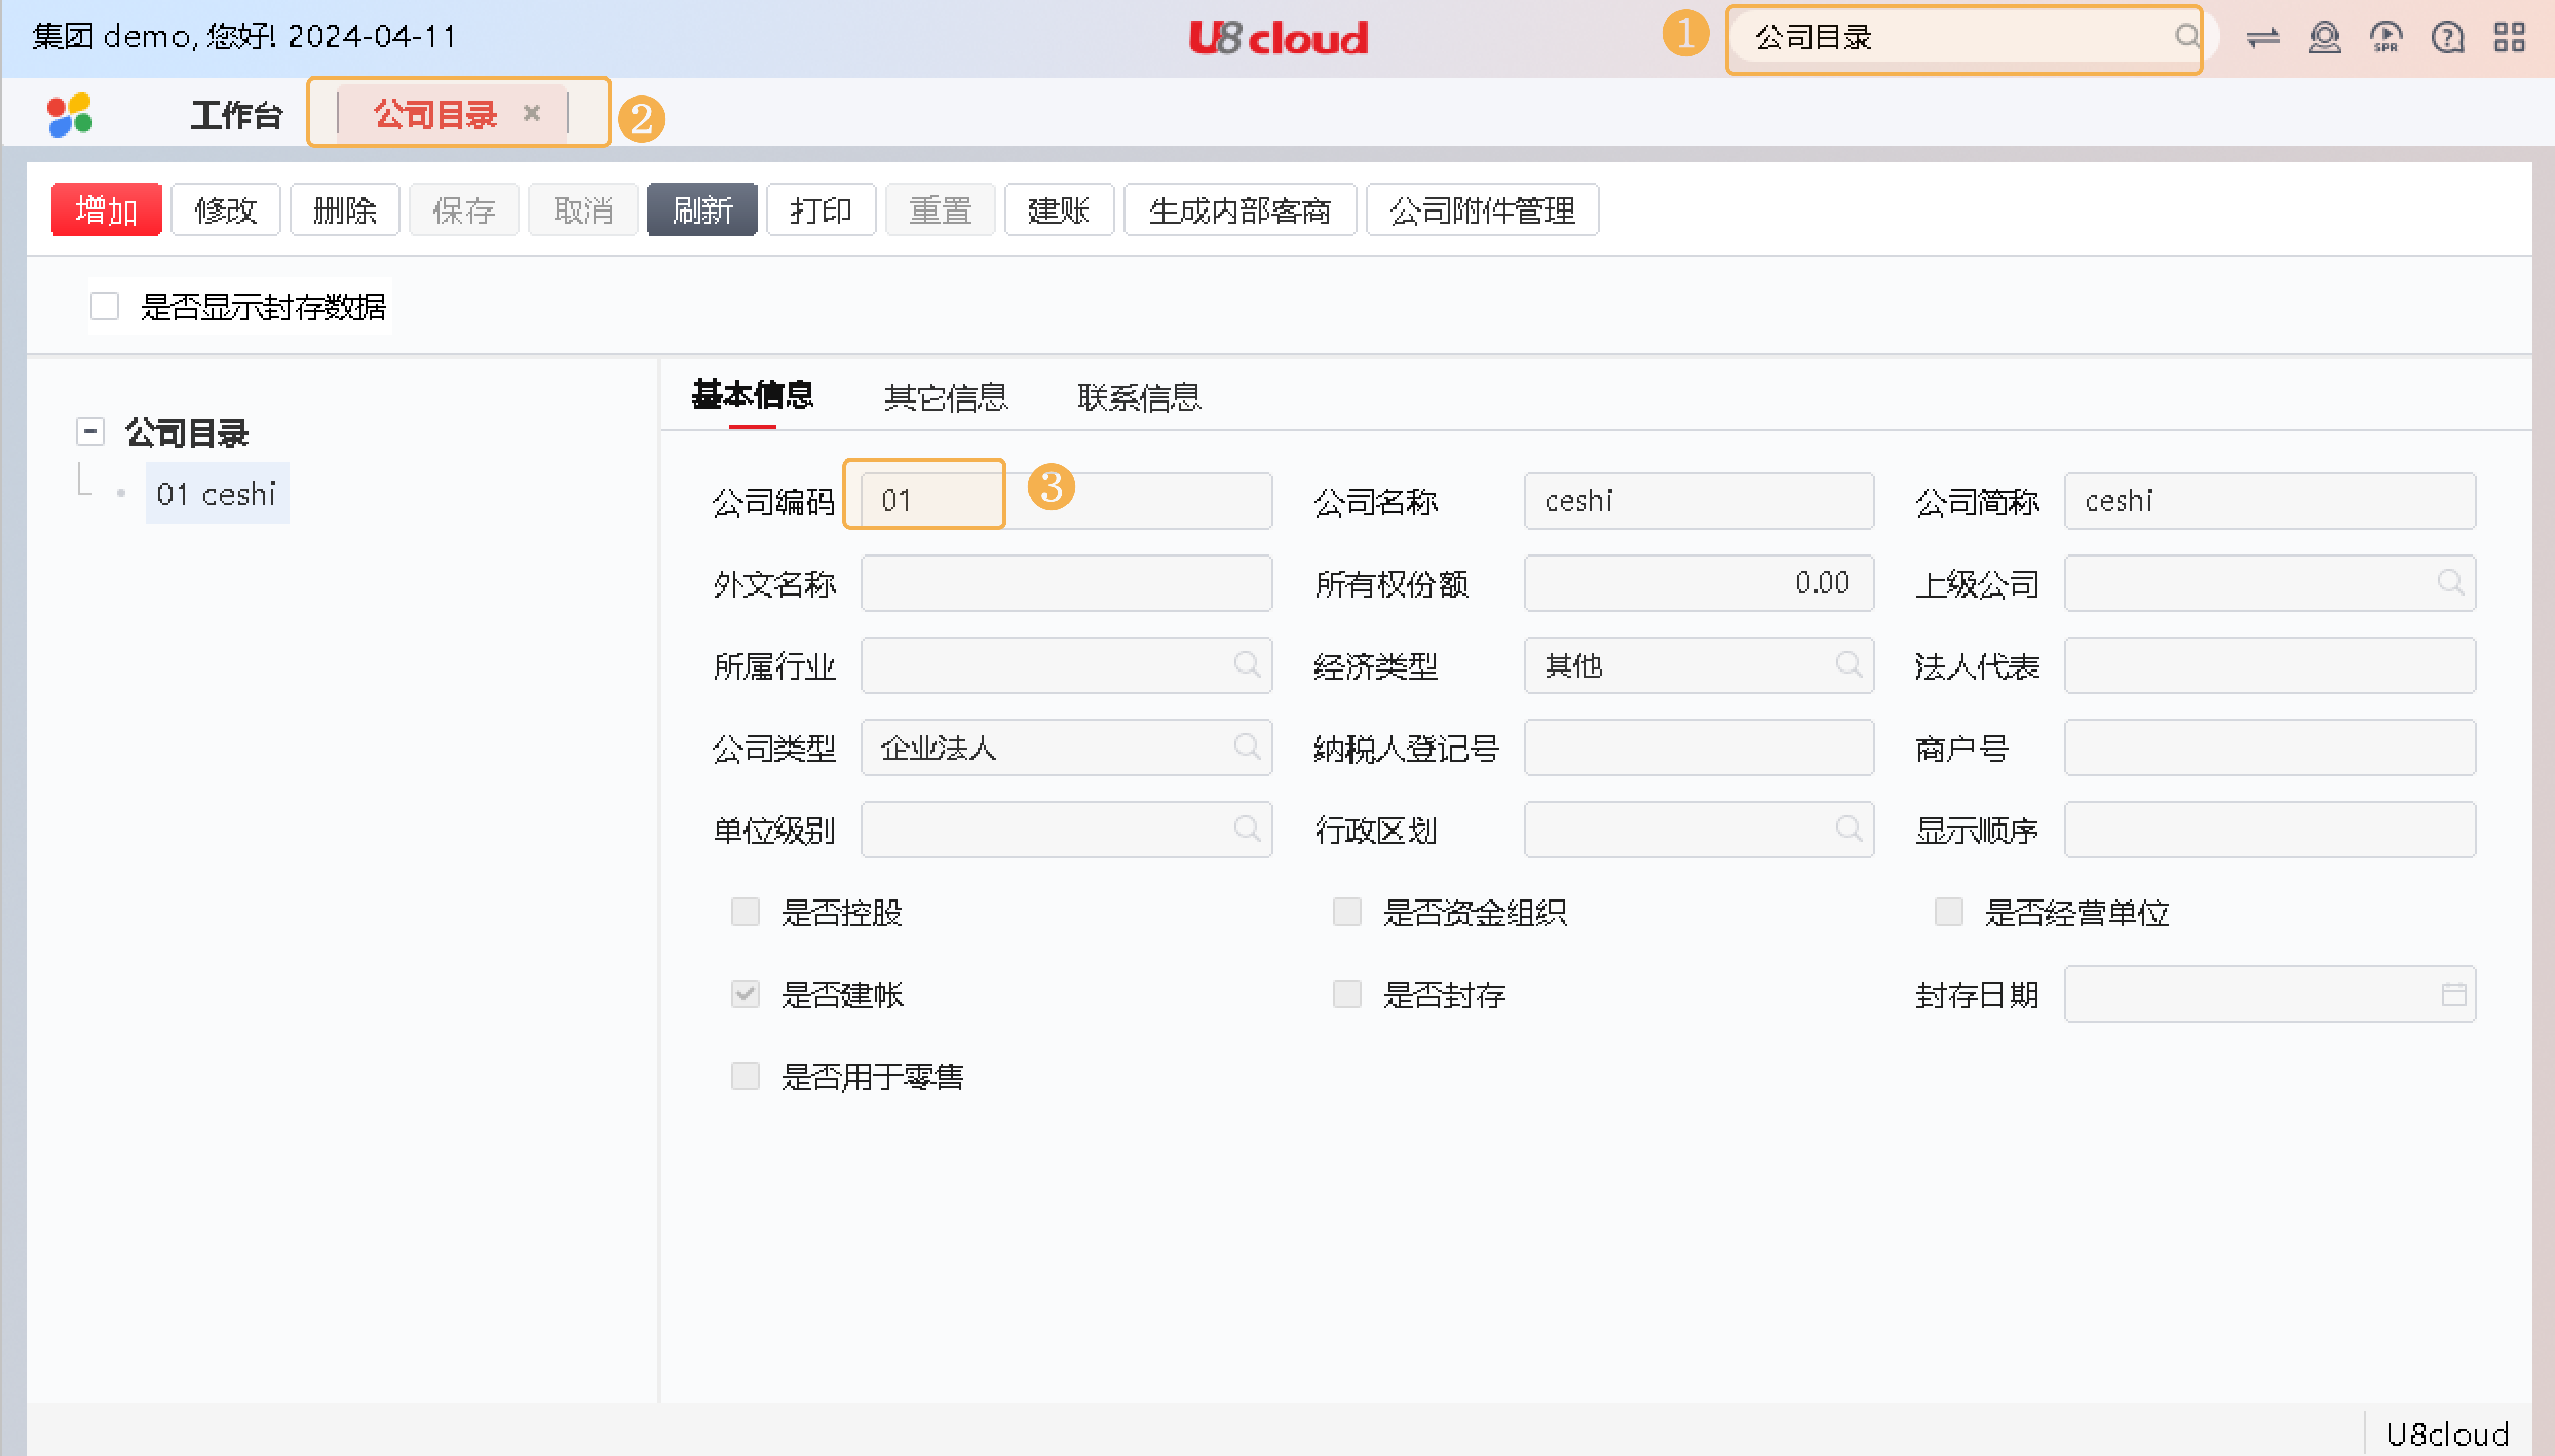Open the customer service headset icon
Image resolution: width=2555 pixels, height=1456 pixels.
coord(2324,38)
